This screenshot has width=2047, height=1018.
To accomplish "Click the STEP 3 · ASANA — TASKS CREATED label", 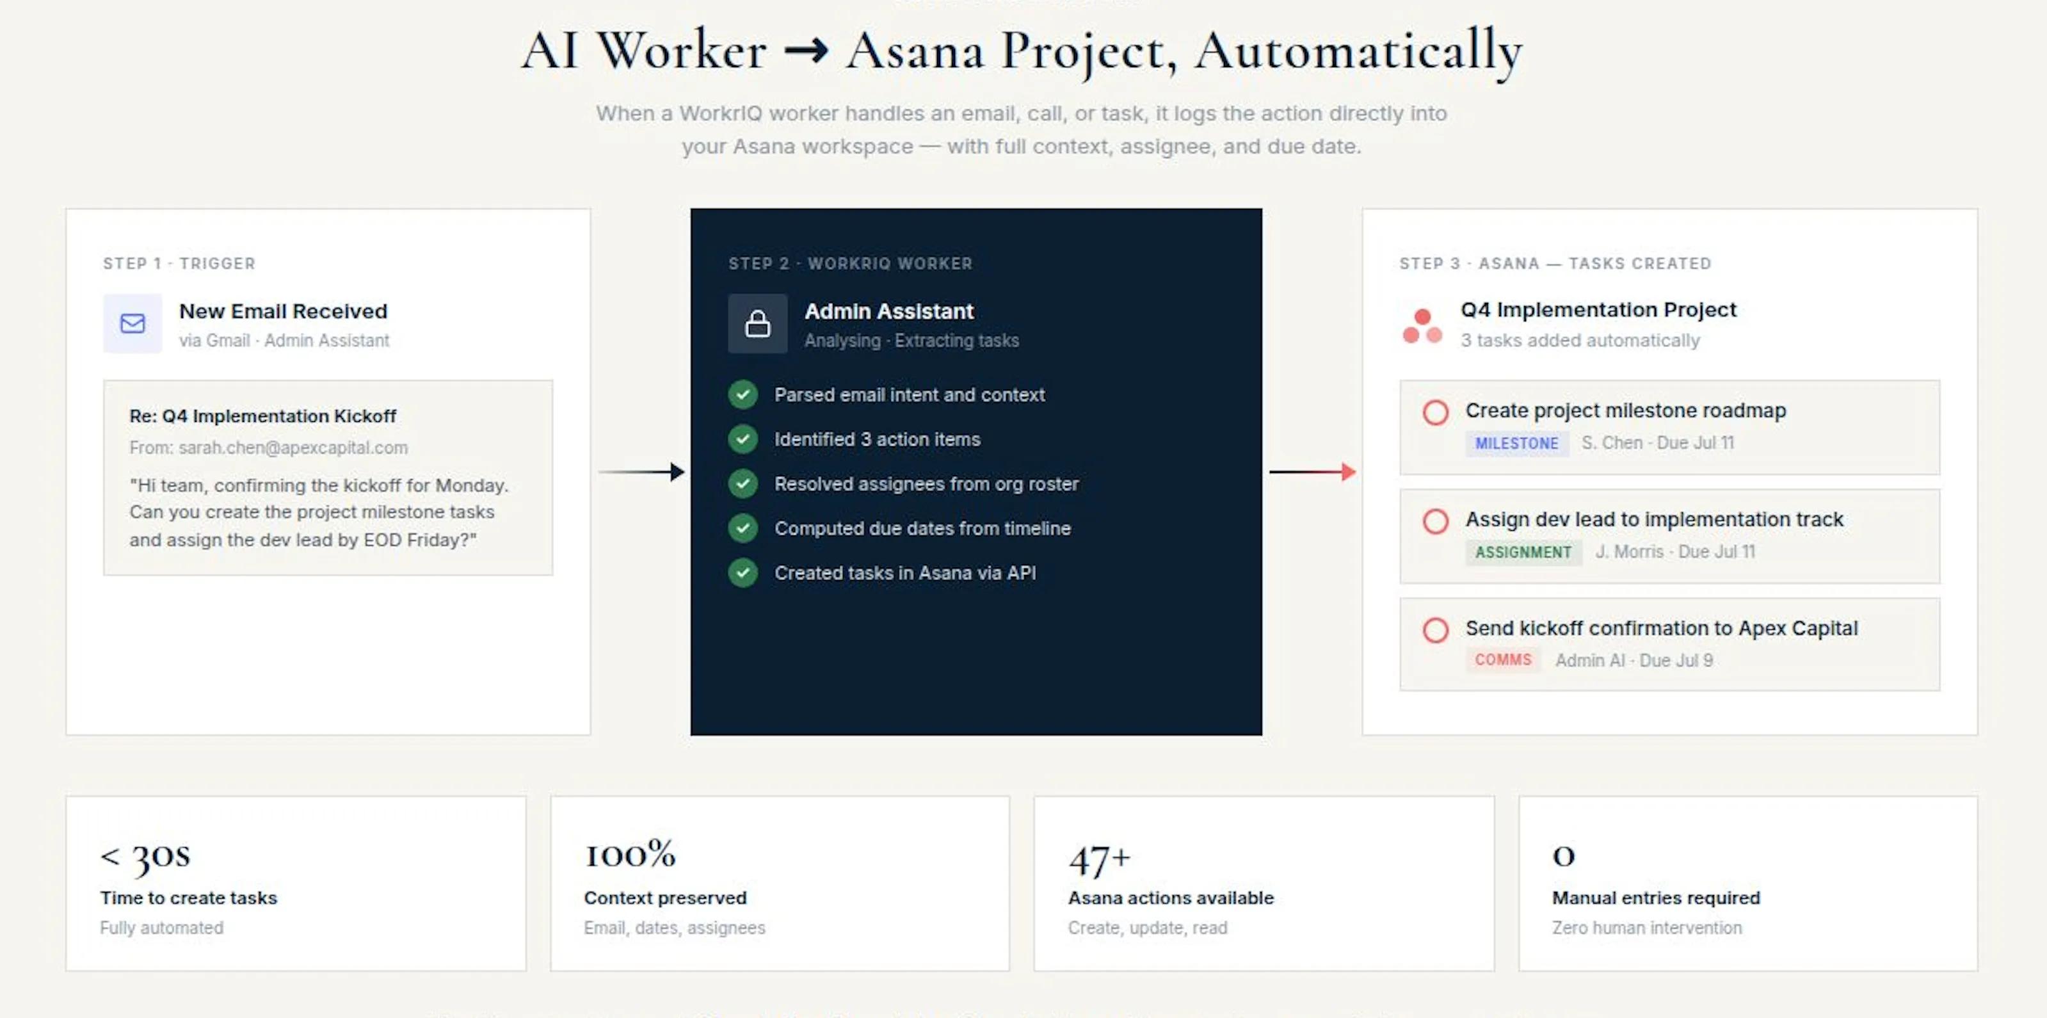I will click(1555, 264).
